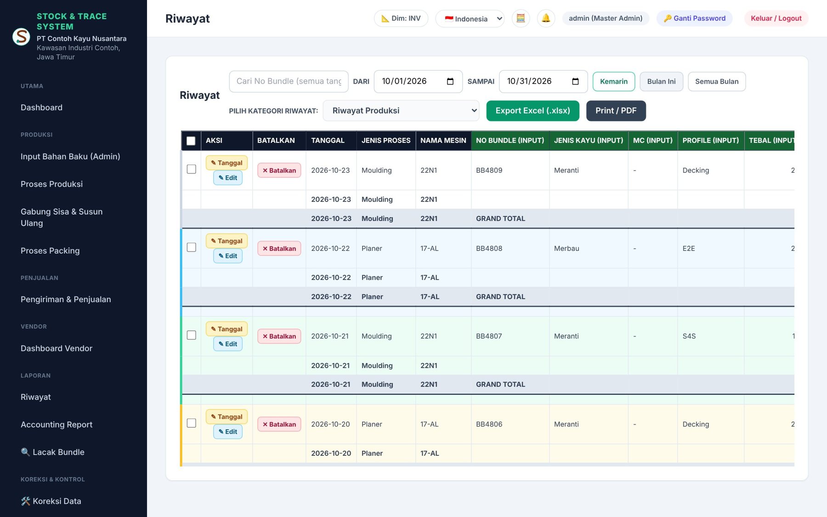Log out with Keluar / Logout

[x=776, y=18]
